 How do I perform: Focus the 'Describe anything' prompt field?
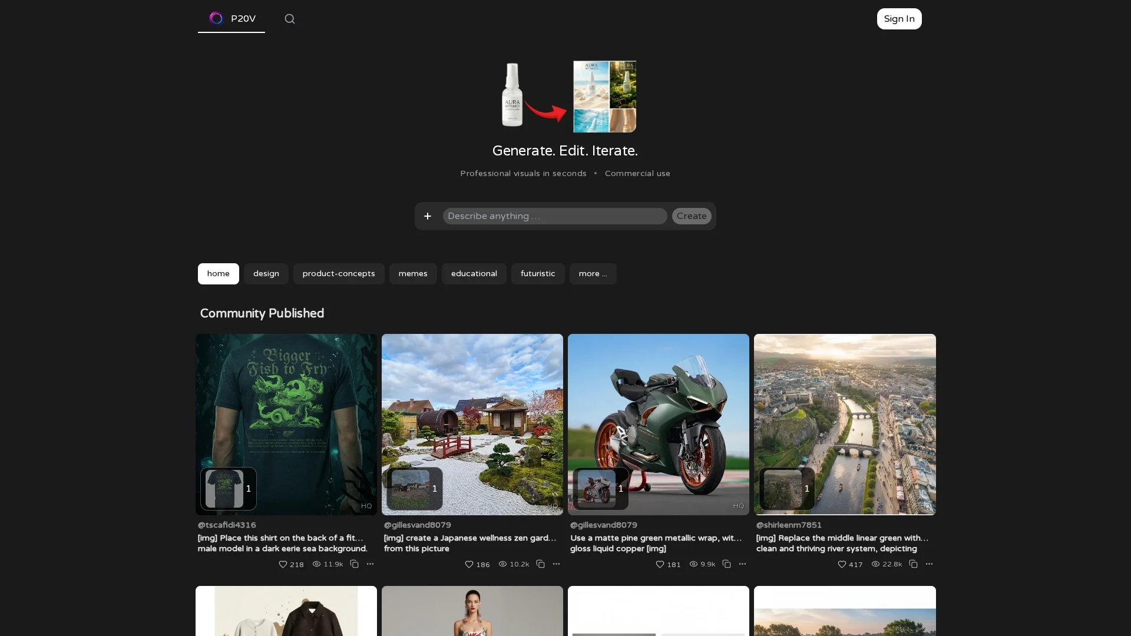click(x=555, y=216)
